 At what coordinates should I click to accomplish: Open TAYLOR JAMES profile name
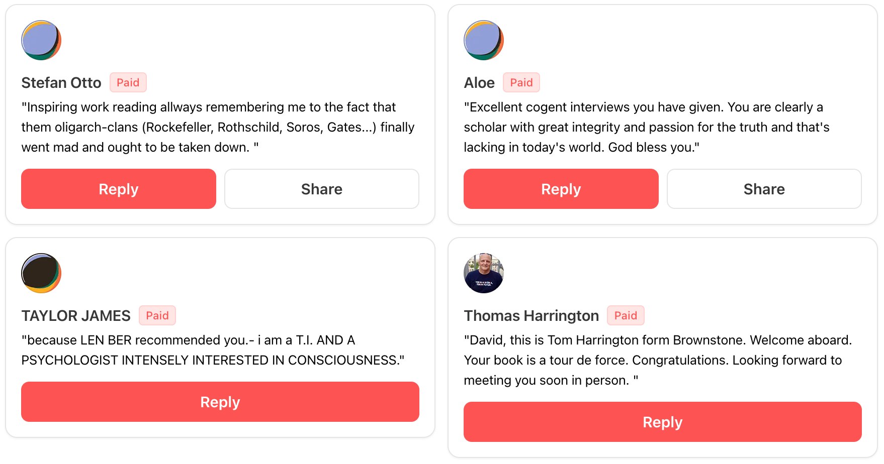pos(76,316)
